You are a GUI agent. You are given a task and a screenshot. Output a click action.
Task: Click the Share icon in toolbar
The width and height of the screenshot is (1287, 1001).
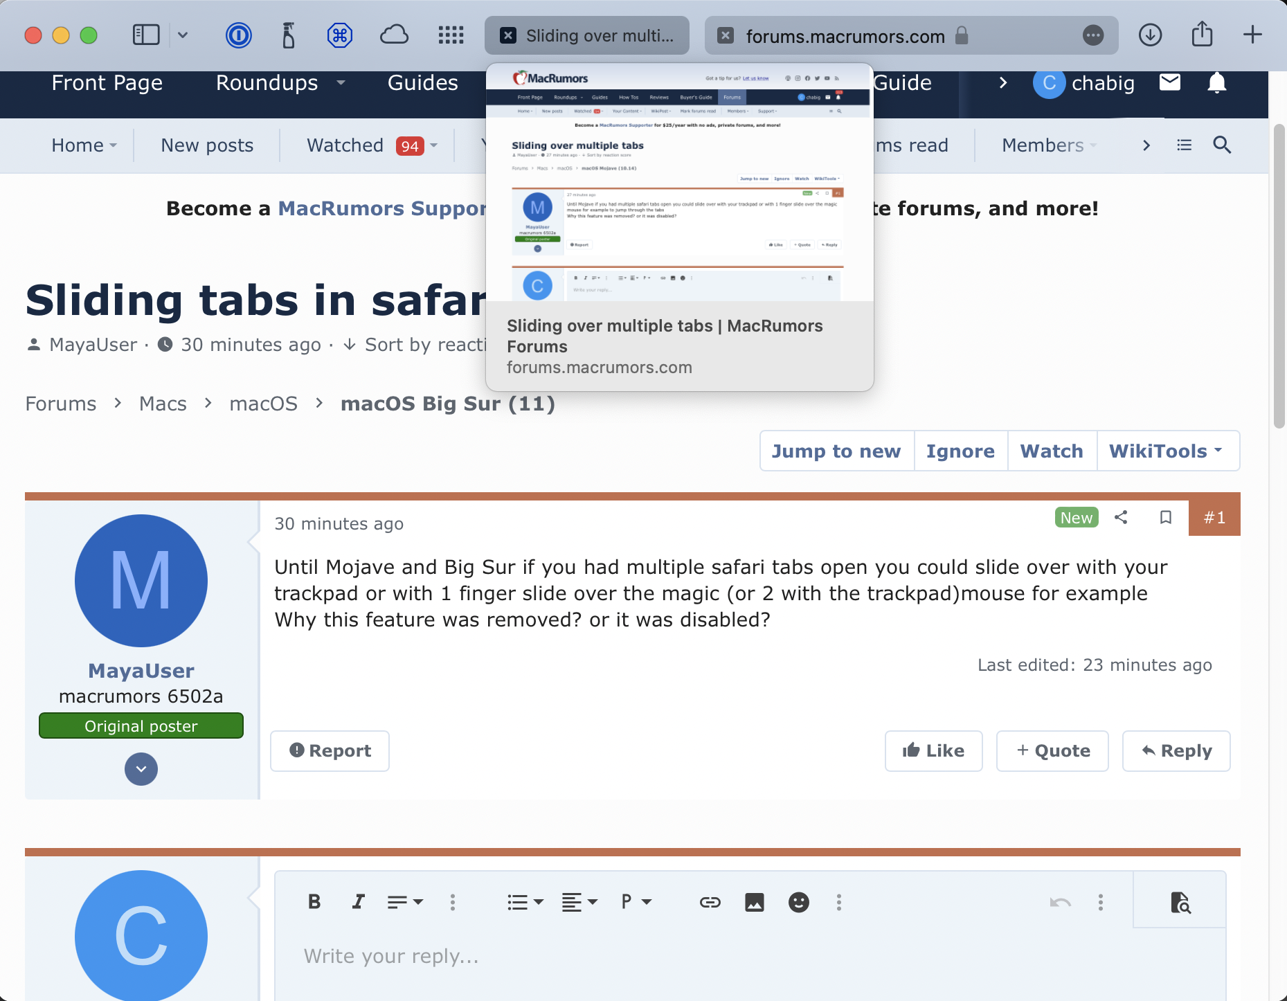point(1203,34)
